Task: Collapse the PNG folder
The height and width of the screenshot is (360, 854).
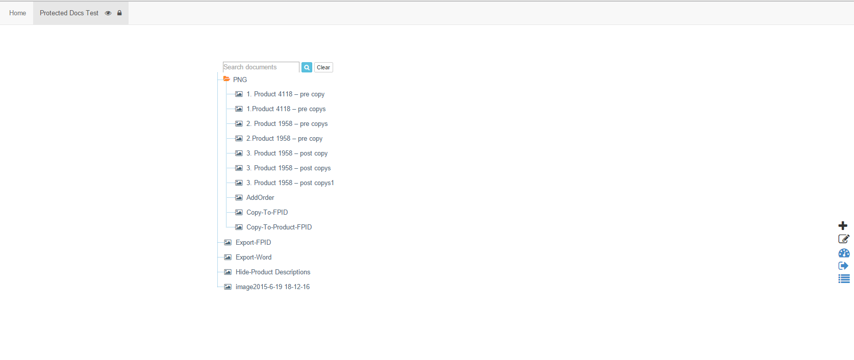Action: point(240,80)
